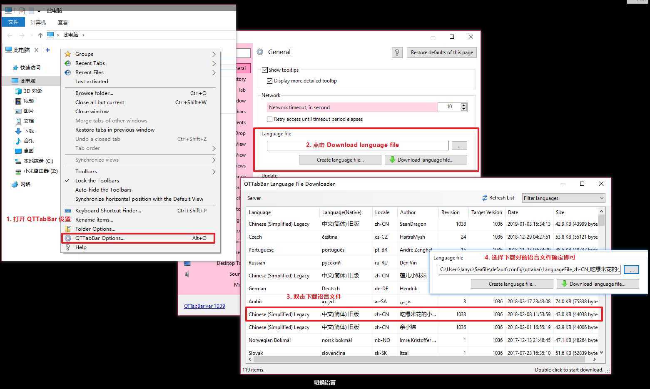This screenshot has height=389, width=650.
Task: Click Refresh List in downloader
Action: 498,198
